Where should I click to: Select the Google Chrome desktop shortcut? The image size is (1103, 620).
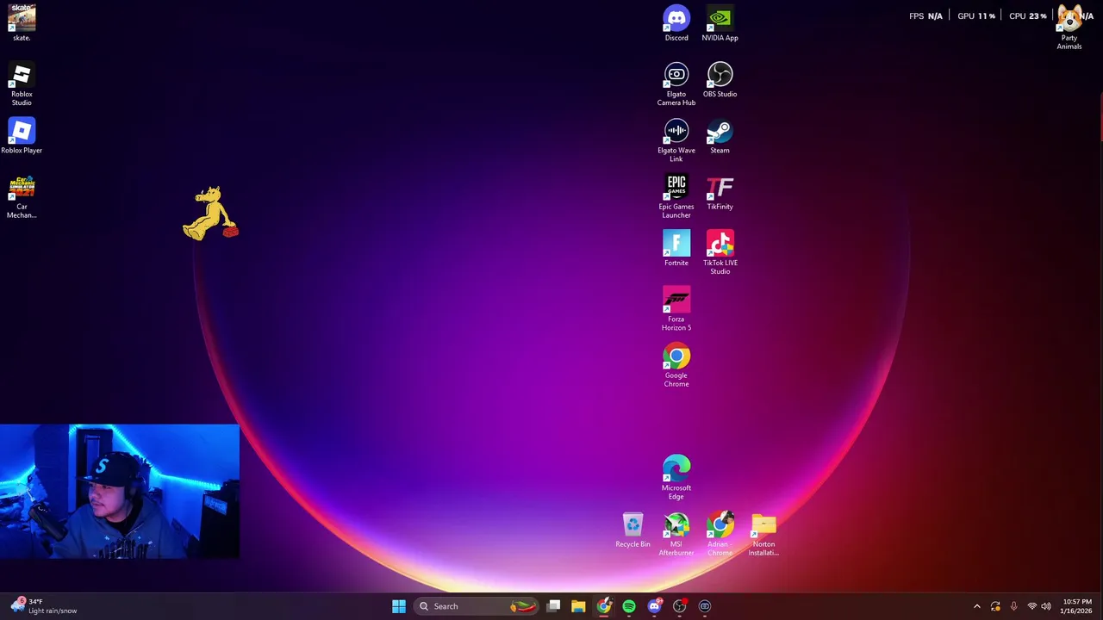coord(676,366)
